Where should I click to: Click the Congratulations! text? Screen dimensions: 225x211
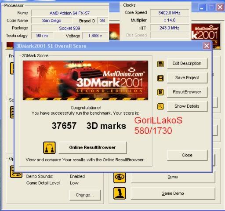click(86, 108)
